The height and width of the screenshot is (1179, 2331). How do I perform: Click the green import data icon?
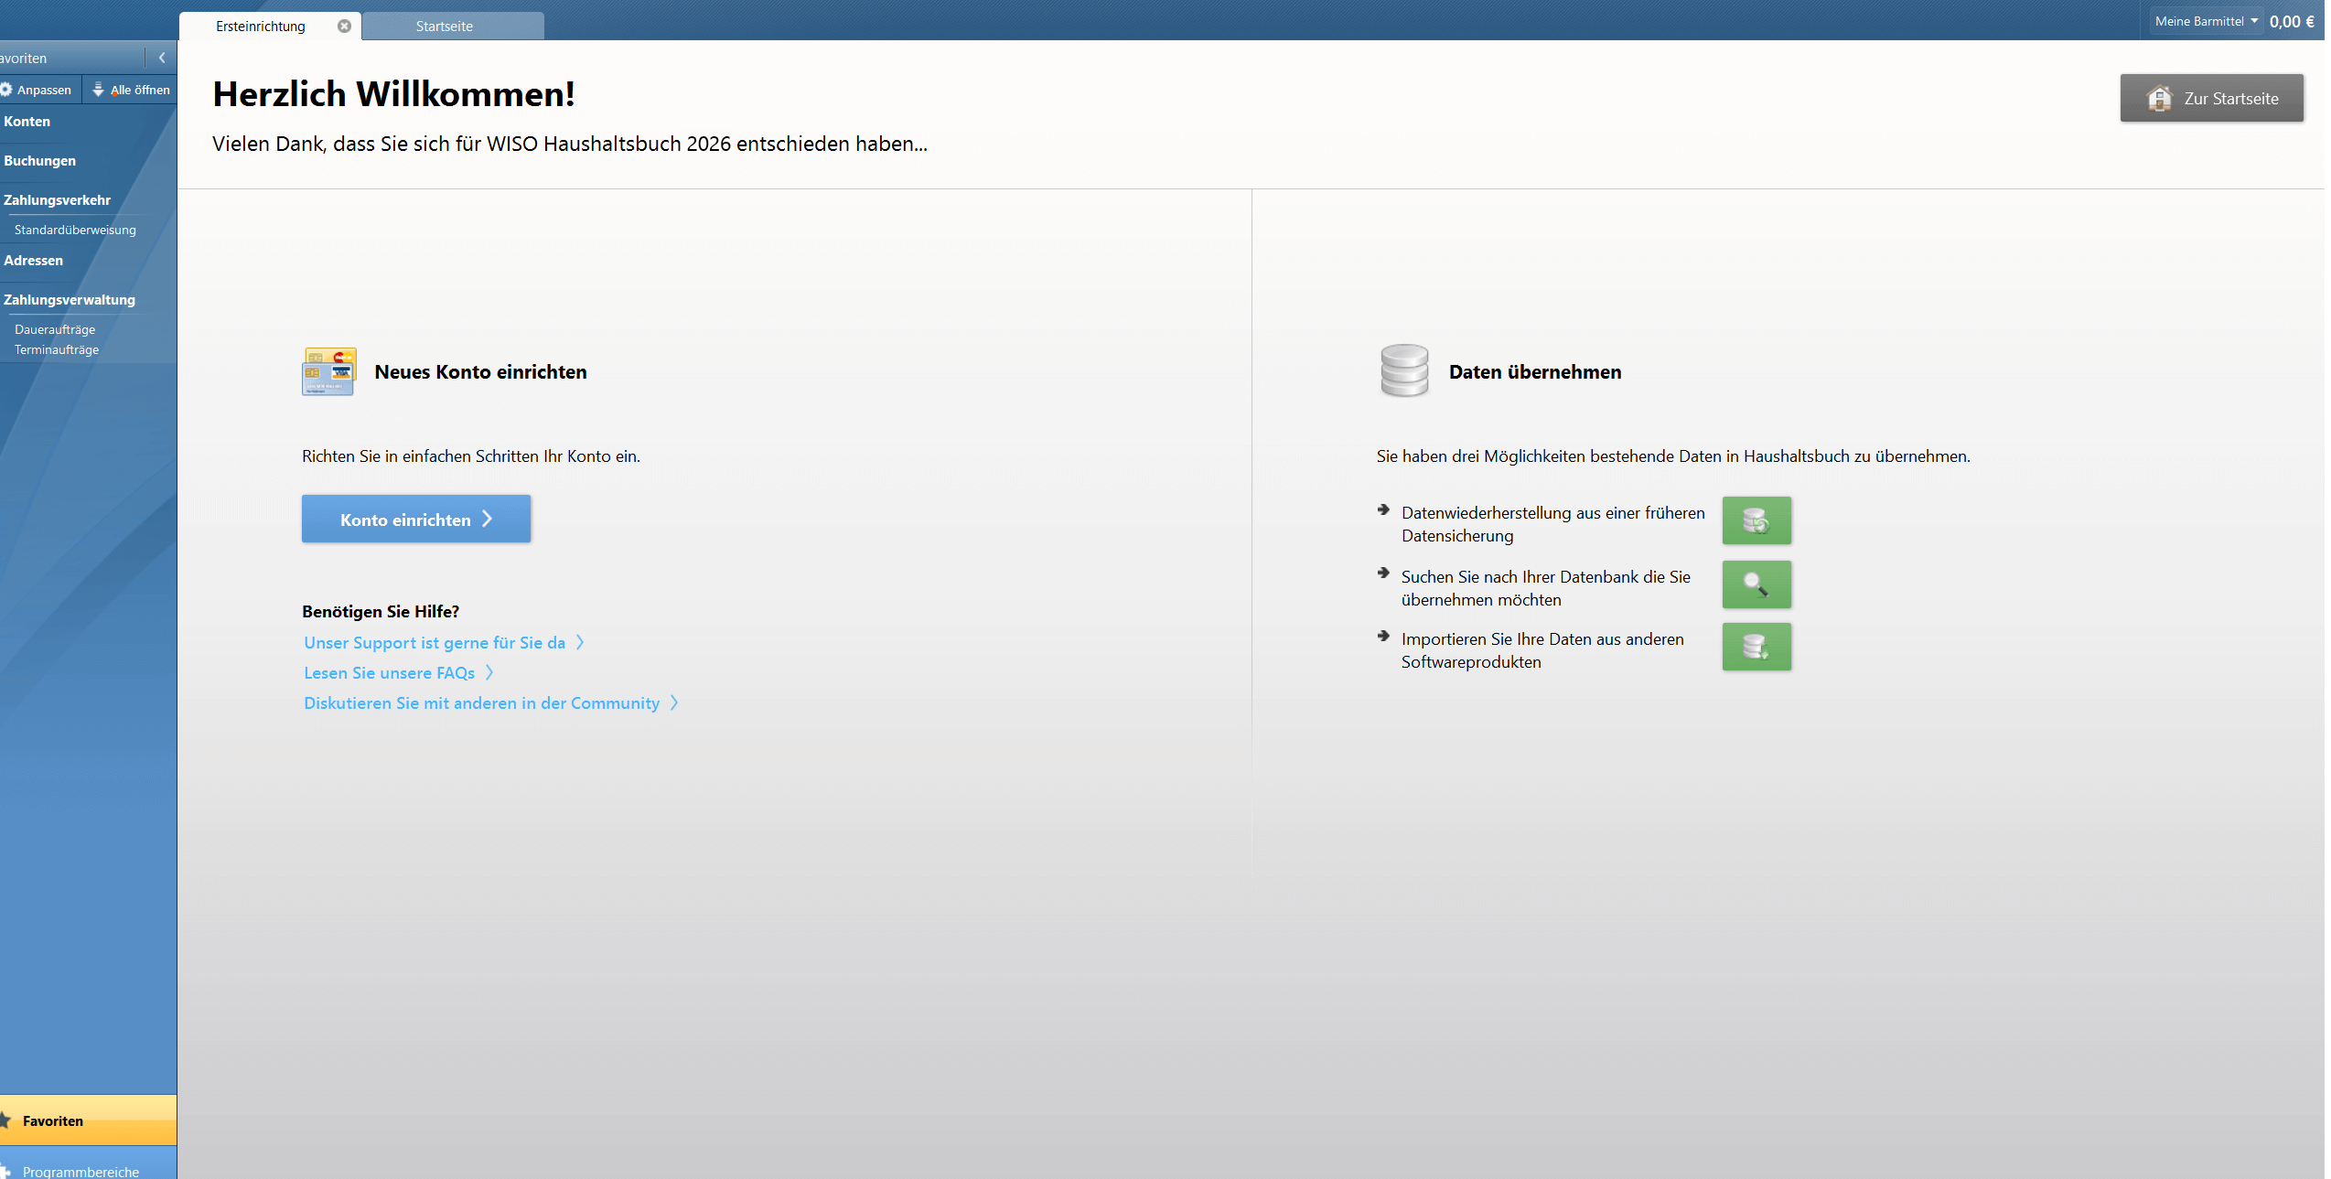(x=1756, y=647)
